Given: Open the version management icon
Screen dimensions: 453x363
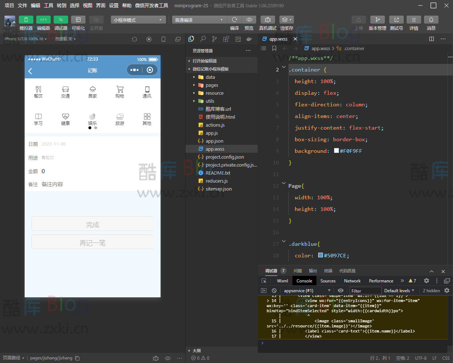Looking at the screenshot, I should pyautogui.click(x=377, y=20).
